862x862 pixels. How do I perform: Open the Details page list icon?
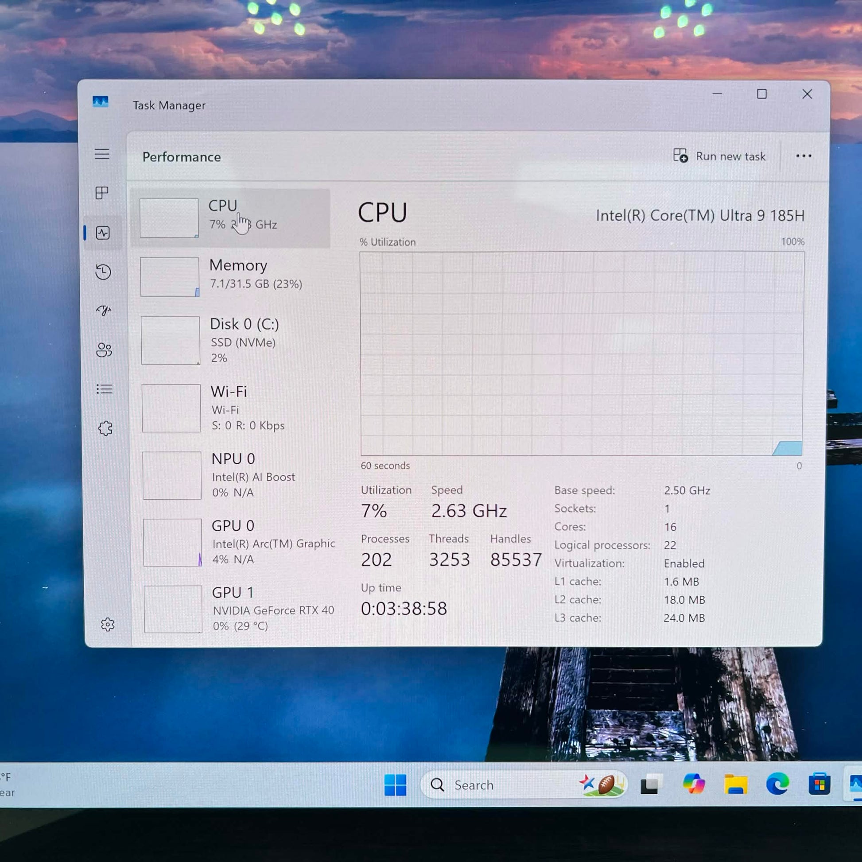(105, 389)
